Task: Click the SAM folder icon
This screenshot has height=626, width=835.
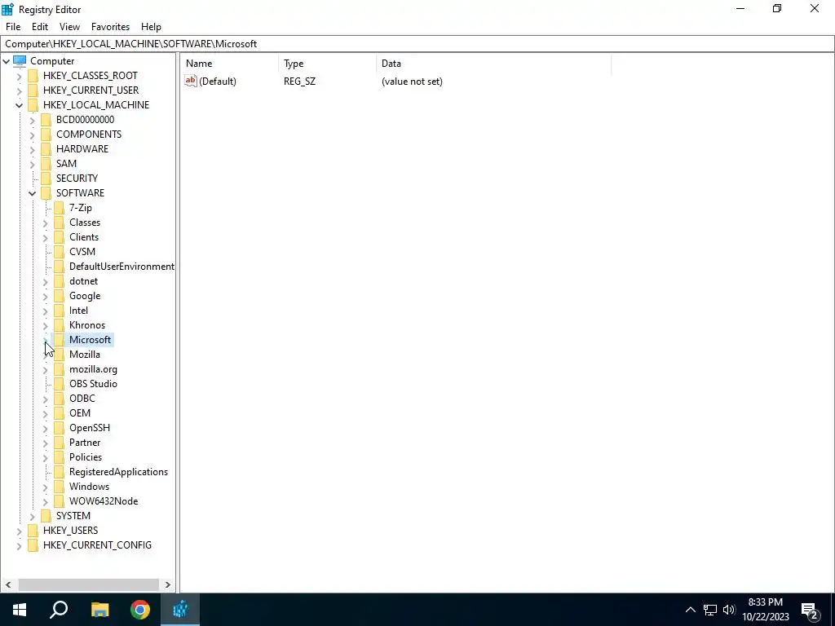Action: click(46, 163)
